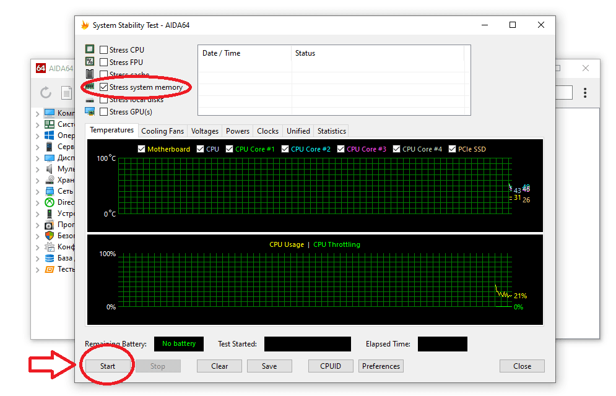Image resolution: width=616 pixels, height=396 pixels.
Task: Click the server tower icon next to Серв
Action: (50, 147)
